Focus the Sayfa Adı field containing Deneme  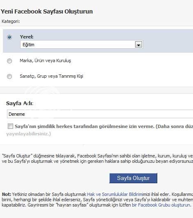[x=100, y=114]
